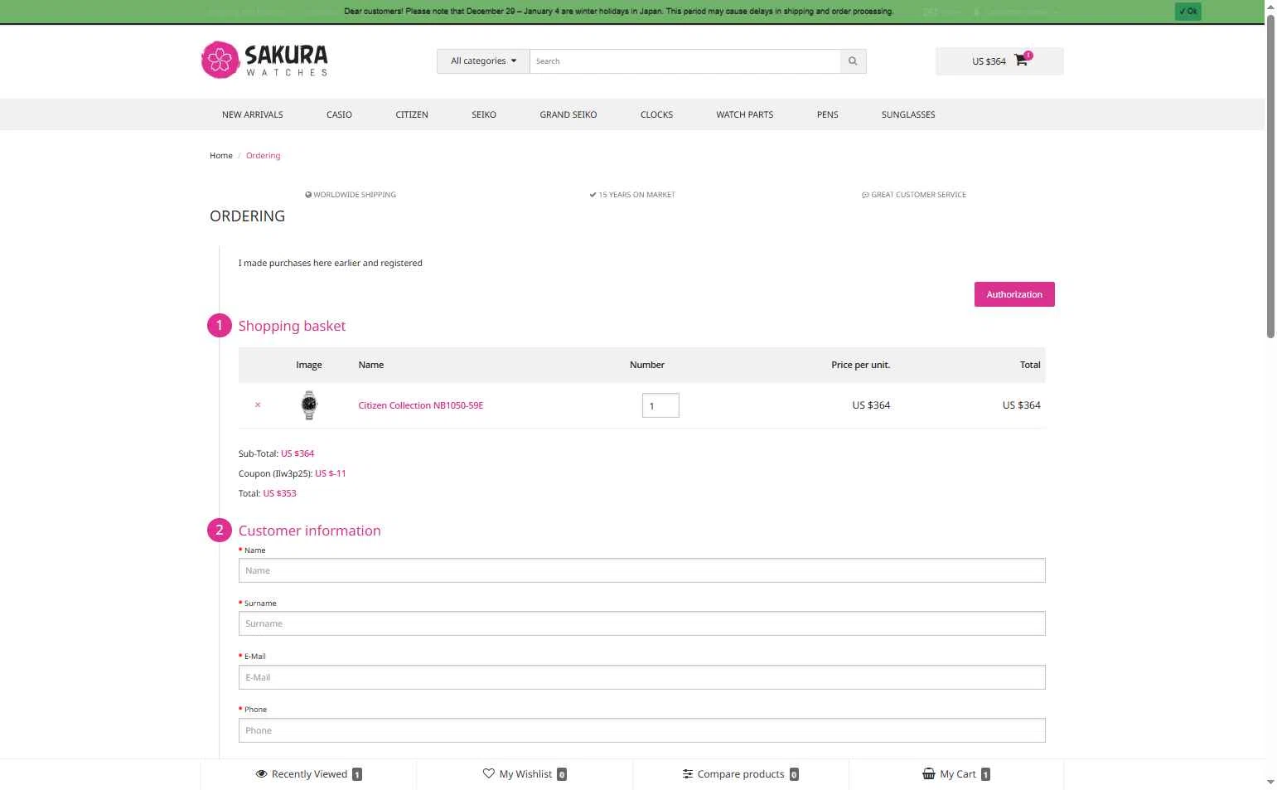This screenshot has height=790, width=1277.
Task: Click the Name input field
Action: (x=642, y=570)
